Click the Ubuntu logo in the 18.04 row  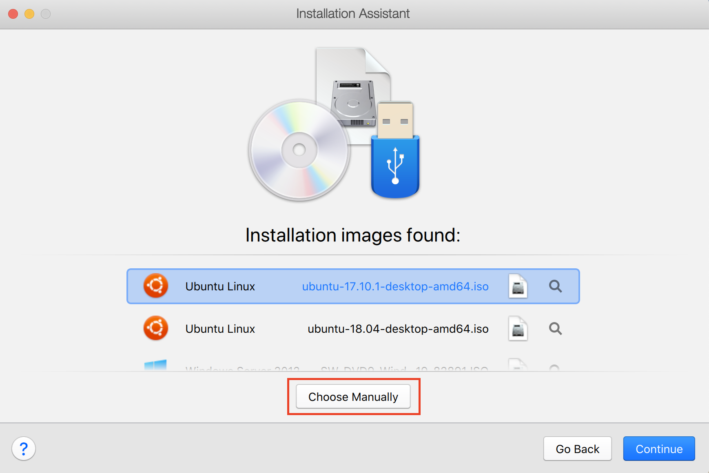pyautogui.click(x=156, y=328)
